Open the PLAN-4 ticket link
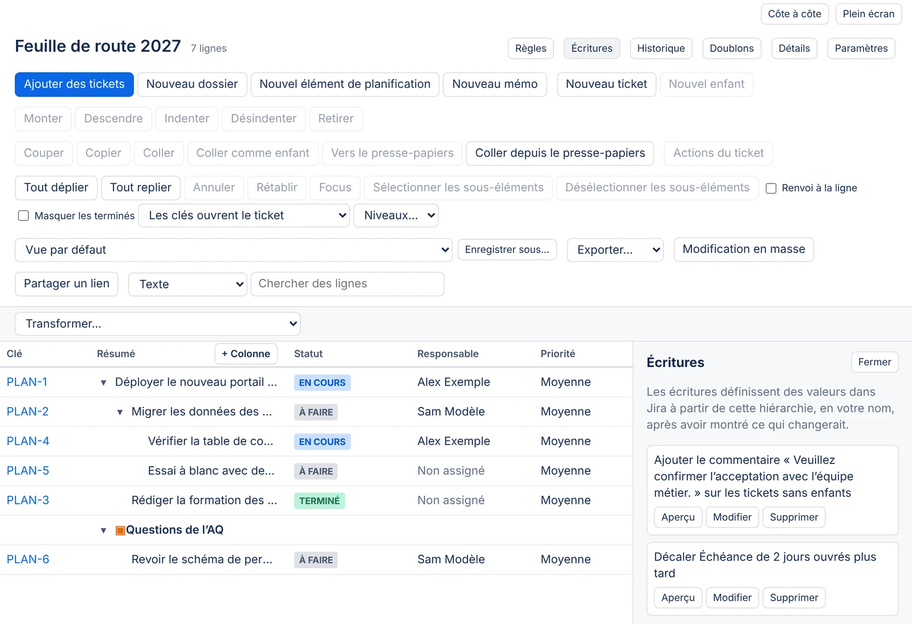The image size is (912, 624). (x=28, y=442)
